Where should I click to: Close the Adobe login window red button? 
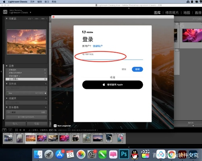pyautogui.click(x=54, y=17)
